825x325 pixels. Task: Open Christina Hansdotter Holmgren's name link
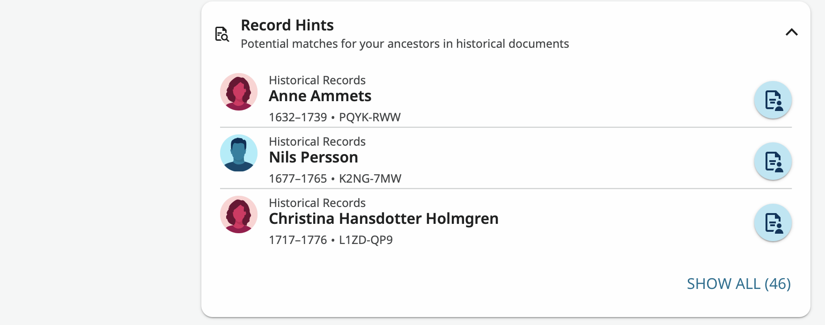(x=383, y=219)
